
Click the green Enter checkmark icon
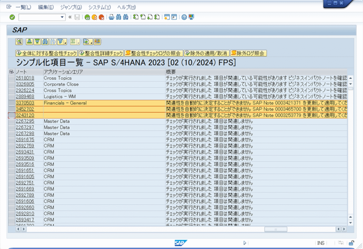tap(12, 17)
